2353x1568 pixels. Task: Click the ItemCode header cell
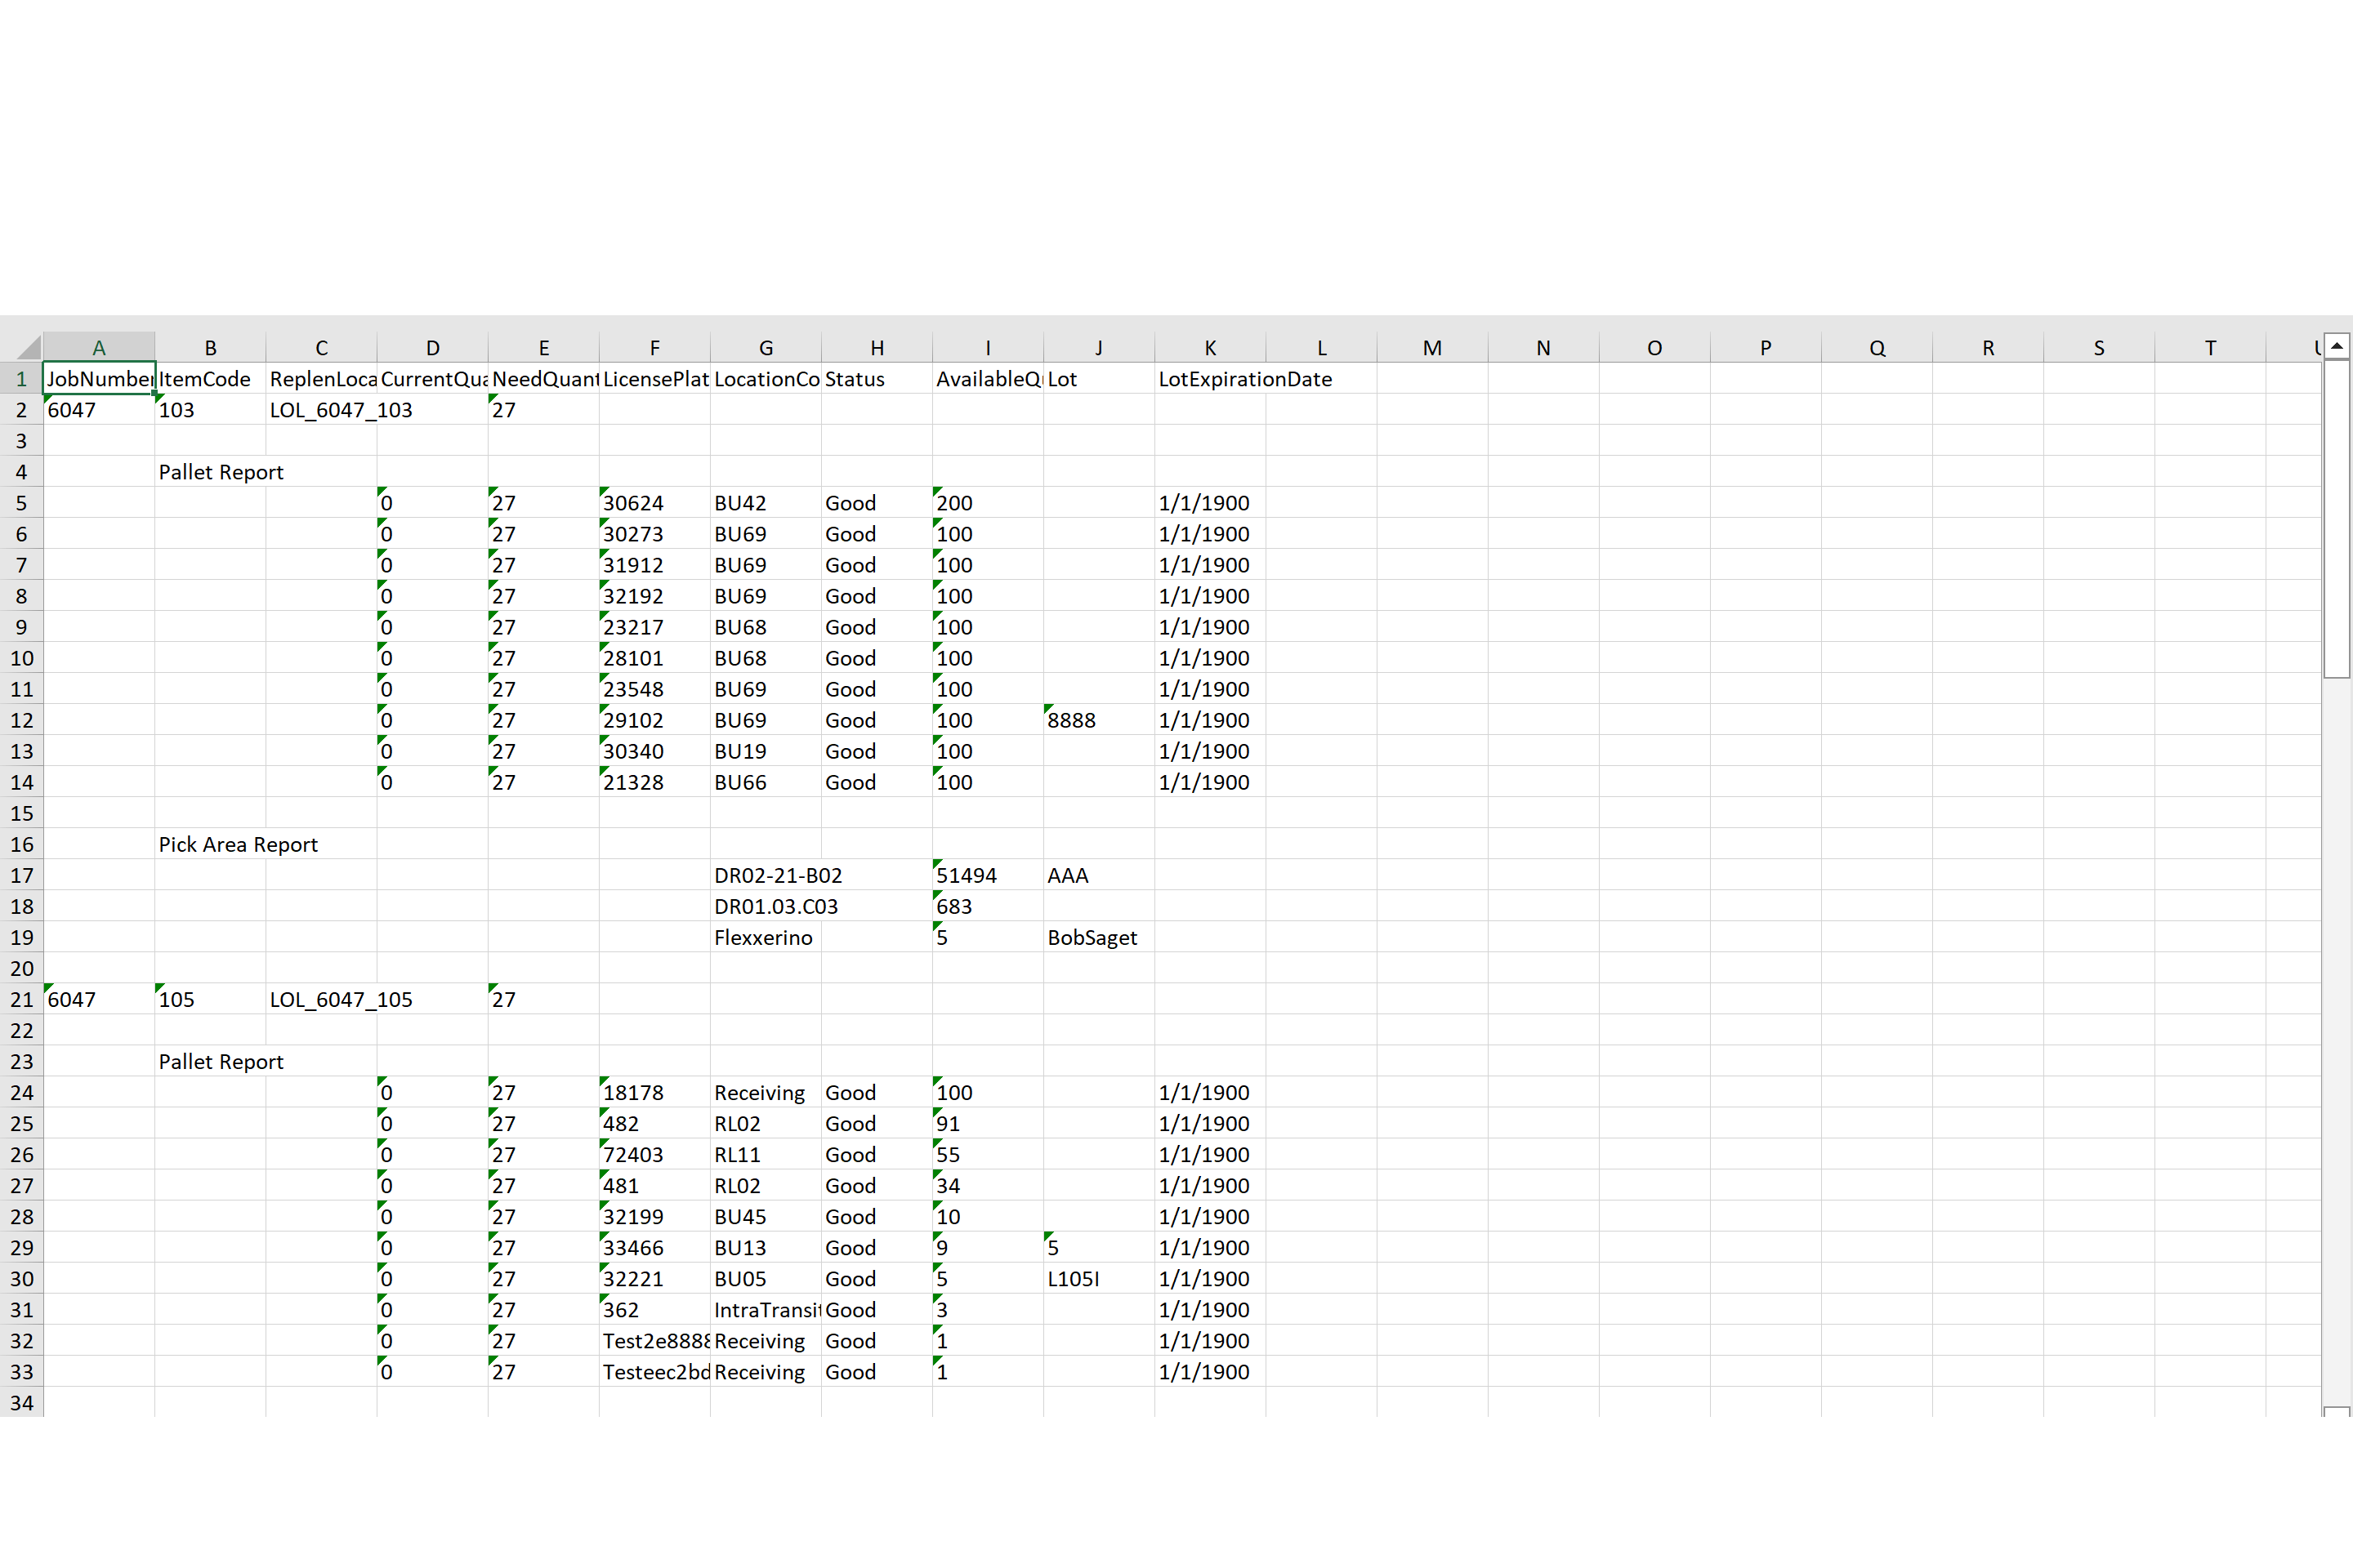(x=210, y=379)
